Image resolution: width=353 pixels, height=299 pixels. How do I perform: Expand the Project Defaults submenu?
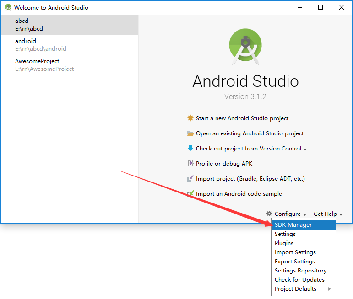(x=303, y=289)
